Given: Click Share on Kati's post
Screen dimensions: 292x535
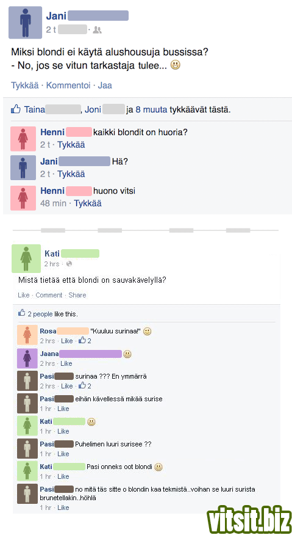Looking at the screenshot, I should (x=77, y=295).
